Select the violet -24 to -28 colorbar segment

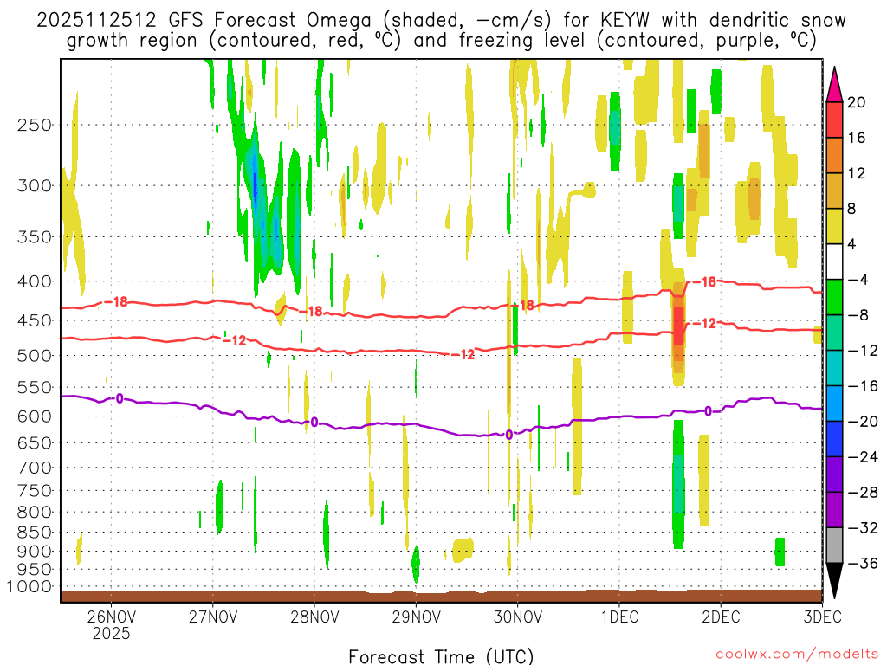click(834, 475)
